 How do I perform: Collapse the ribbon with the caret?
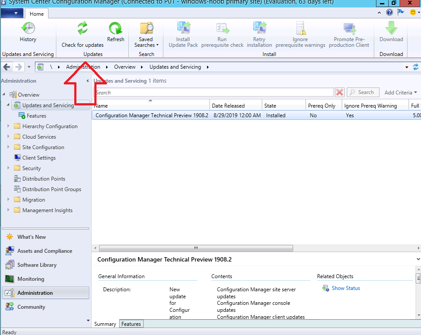[379, 12]
